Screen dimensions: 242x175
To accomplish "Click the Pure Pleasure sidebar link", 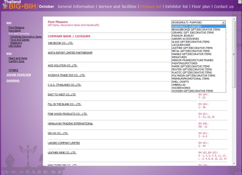I will coord(16,28).
